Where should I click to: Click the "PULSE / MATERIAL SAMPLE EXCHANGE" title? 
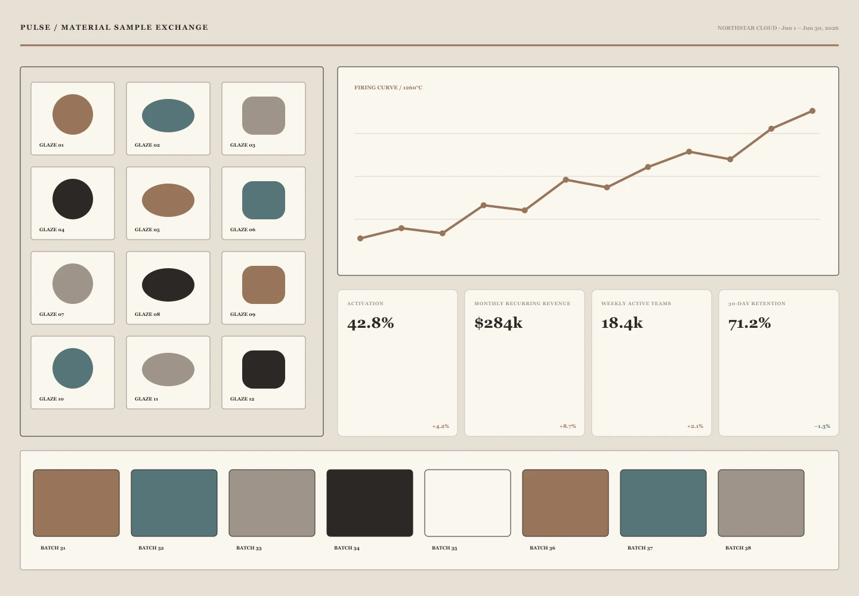coord(115,27)
